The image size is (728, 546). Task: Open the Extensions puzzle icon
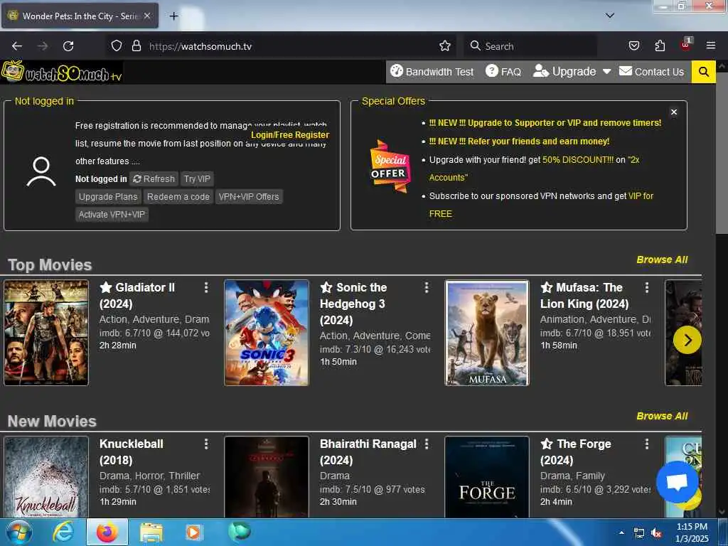pyautogui.click(x=660, y=46)
